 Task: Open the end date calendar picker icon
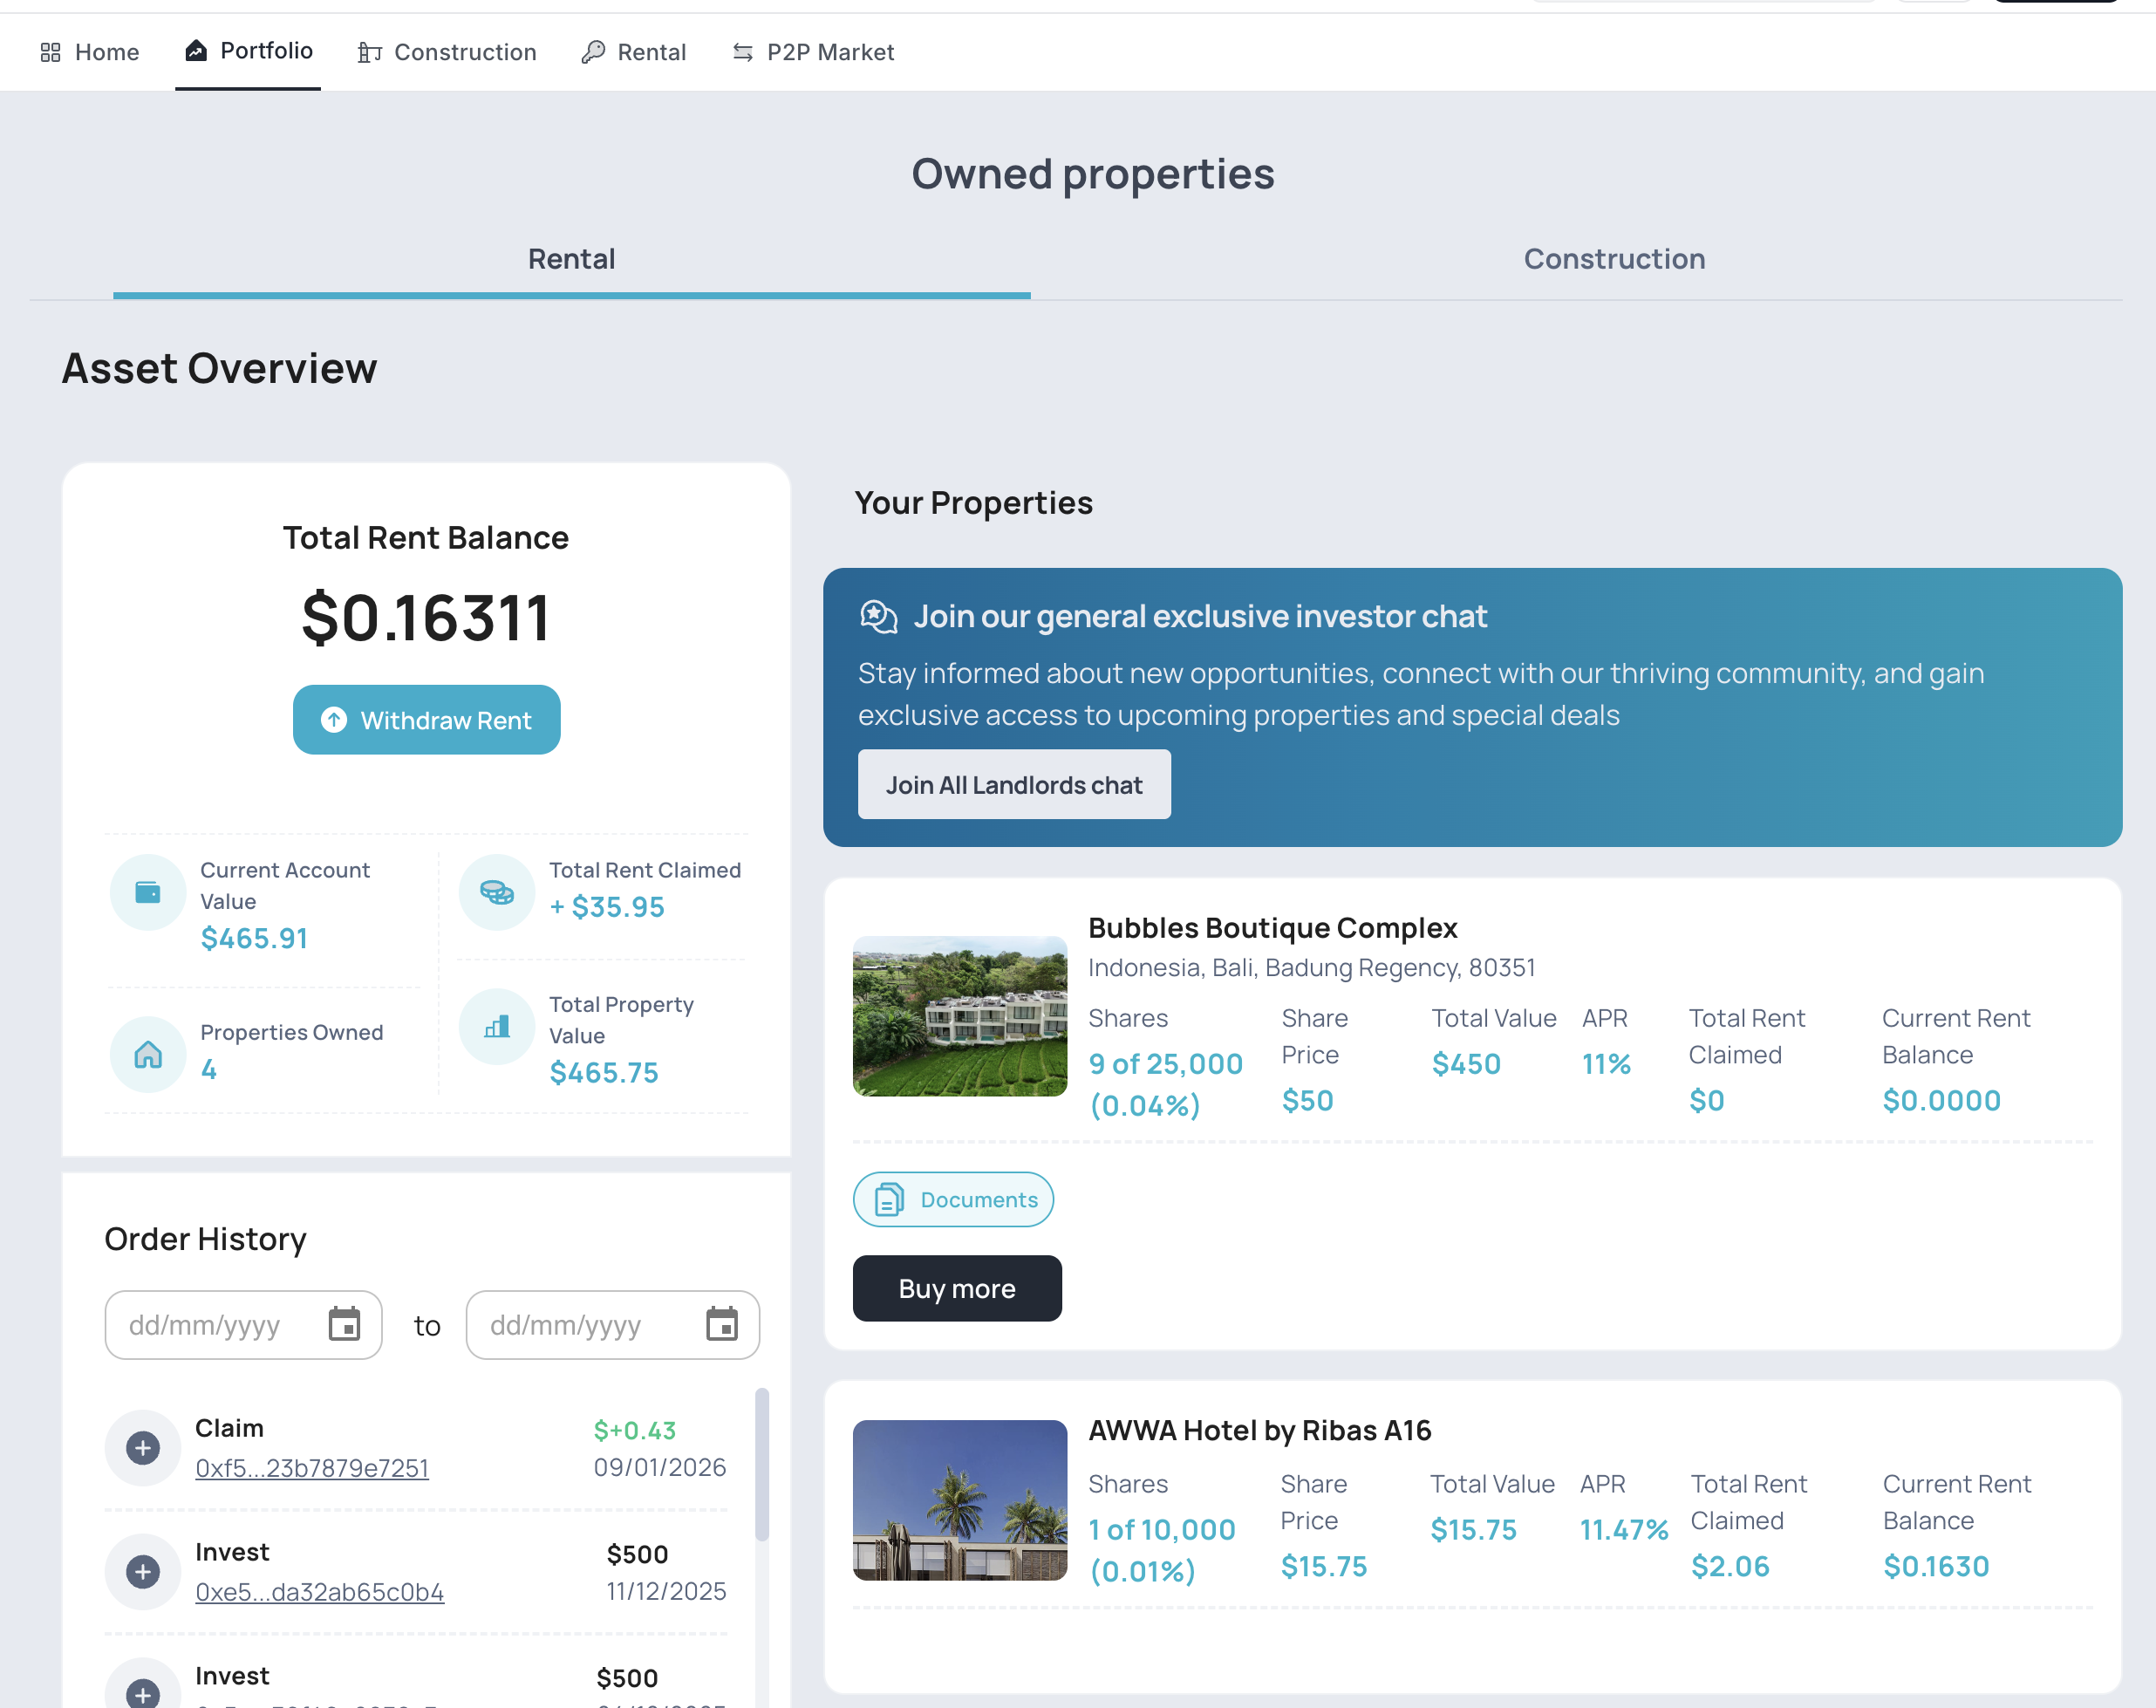(x=721, y=1324)
